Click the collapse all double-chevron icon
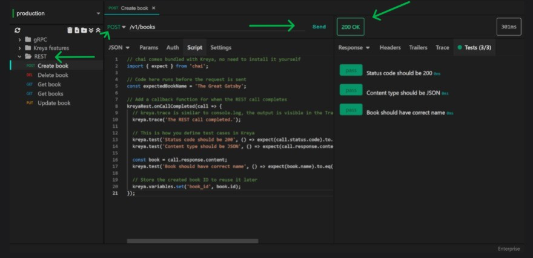Viewport: 533px width, 258px height. 98,30
